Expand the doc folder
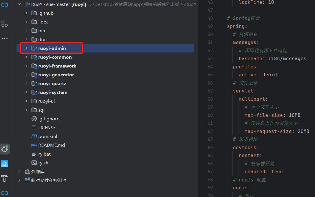The image size is (315, 197). 26,39
